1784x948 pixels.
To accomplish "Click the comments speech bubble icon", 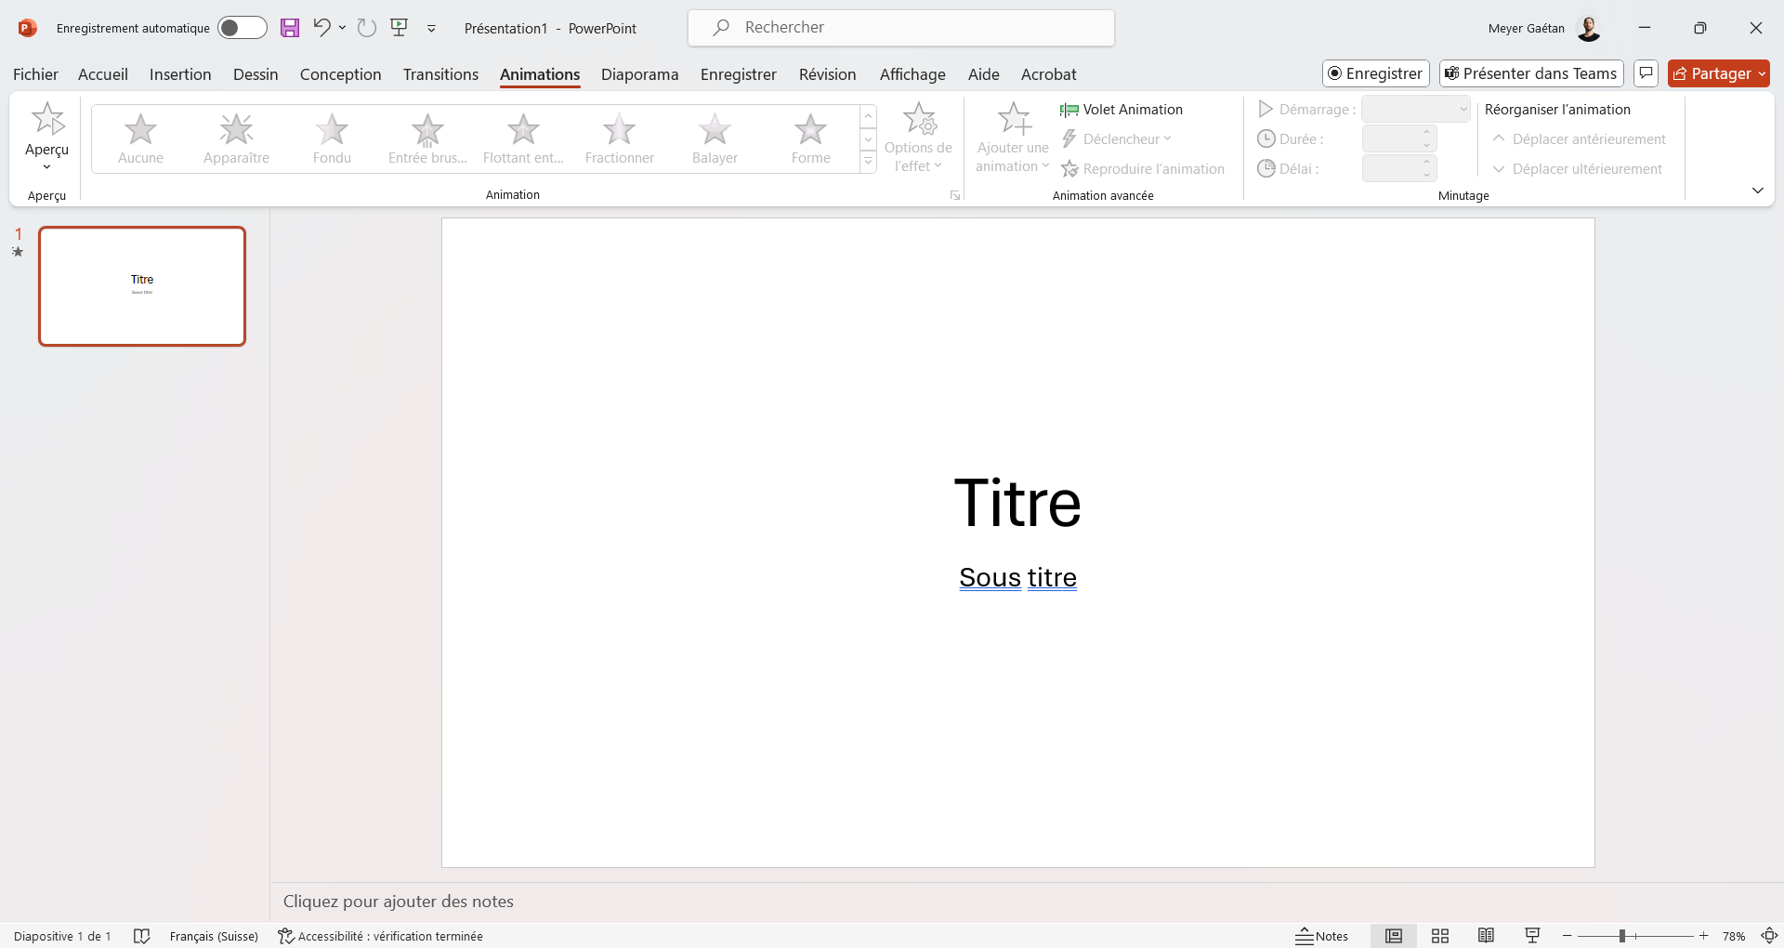I will tap(1646, 73).
